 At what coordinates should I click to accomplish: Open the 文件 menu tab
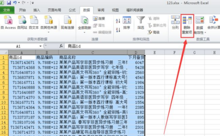click(7, 10)
